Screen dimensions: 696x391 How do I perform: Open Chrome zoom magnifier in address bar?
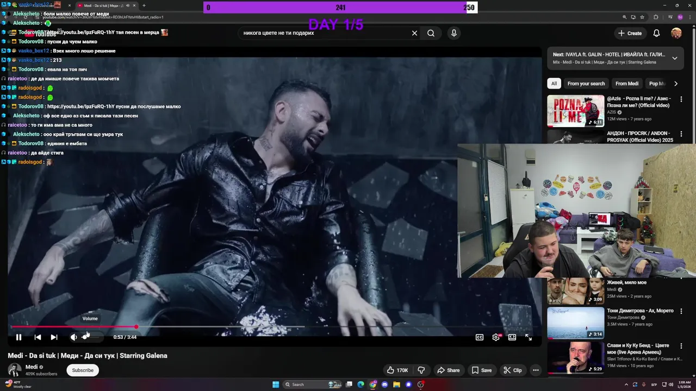tap(625, 17)
